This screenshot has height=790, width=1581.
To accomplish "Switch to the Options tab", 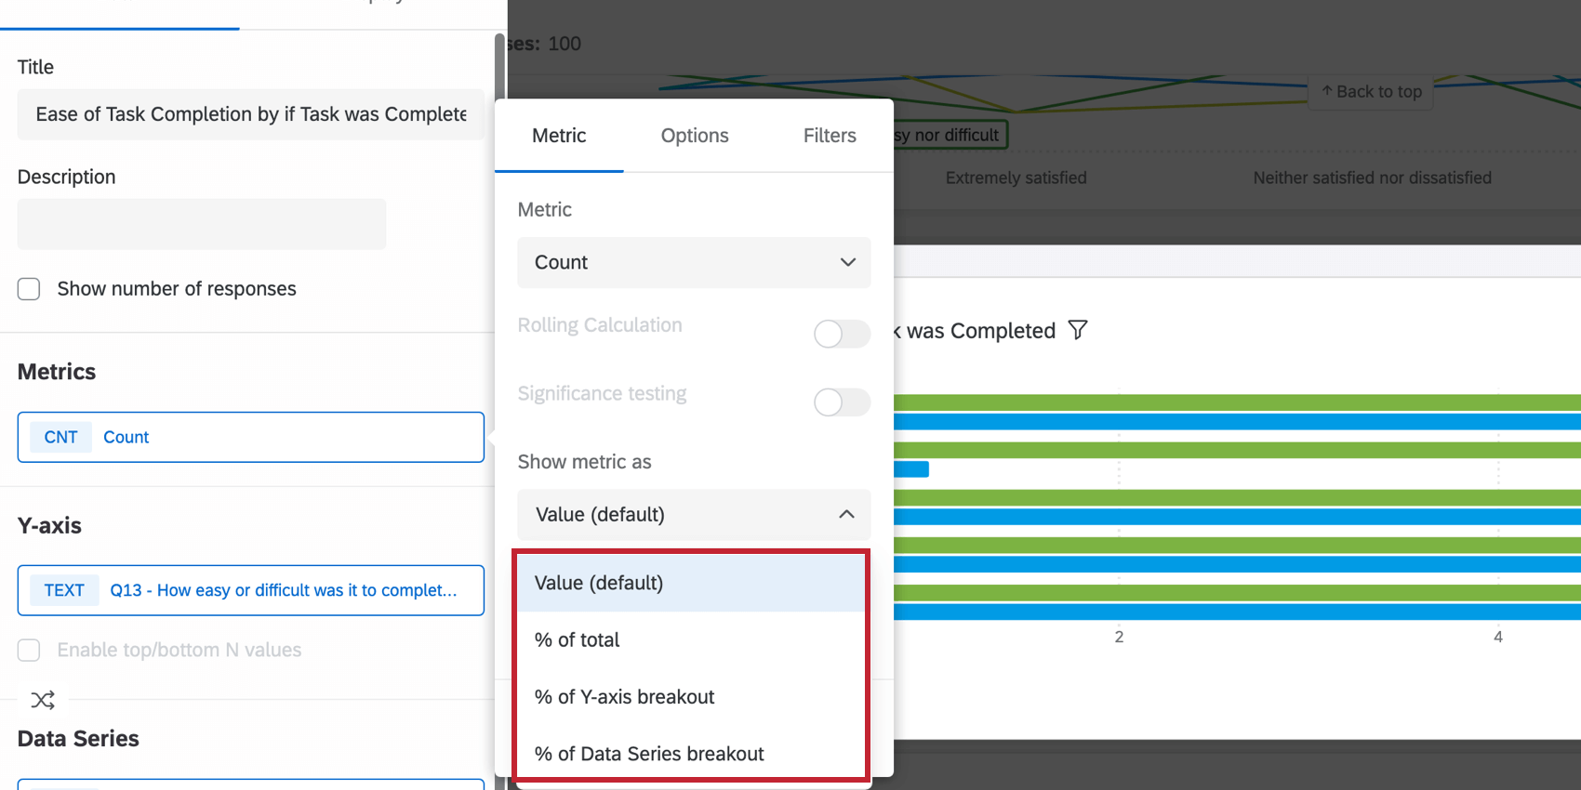I will click(x=695, y=136).
